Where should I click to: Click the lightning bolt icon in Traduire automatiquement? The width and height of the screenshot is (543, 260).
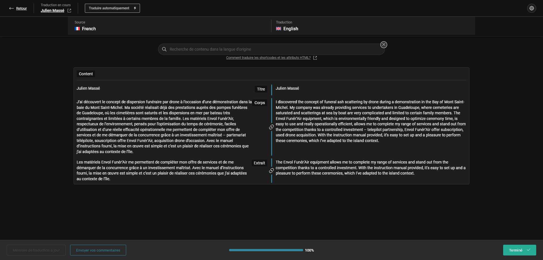click(135, 8)
